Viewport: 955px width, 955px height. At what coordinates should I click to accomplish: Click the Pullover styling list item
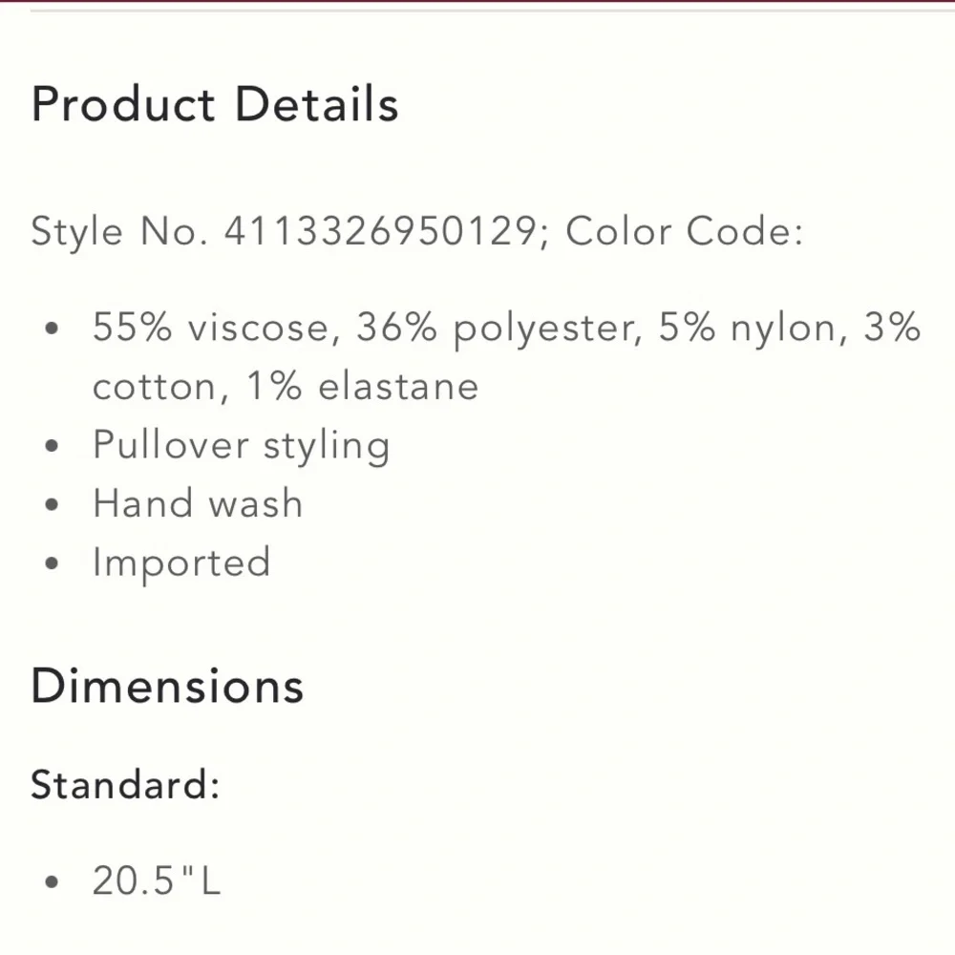tap(241, 446)
